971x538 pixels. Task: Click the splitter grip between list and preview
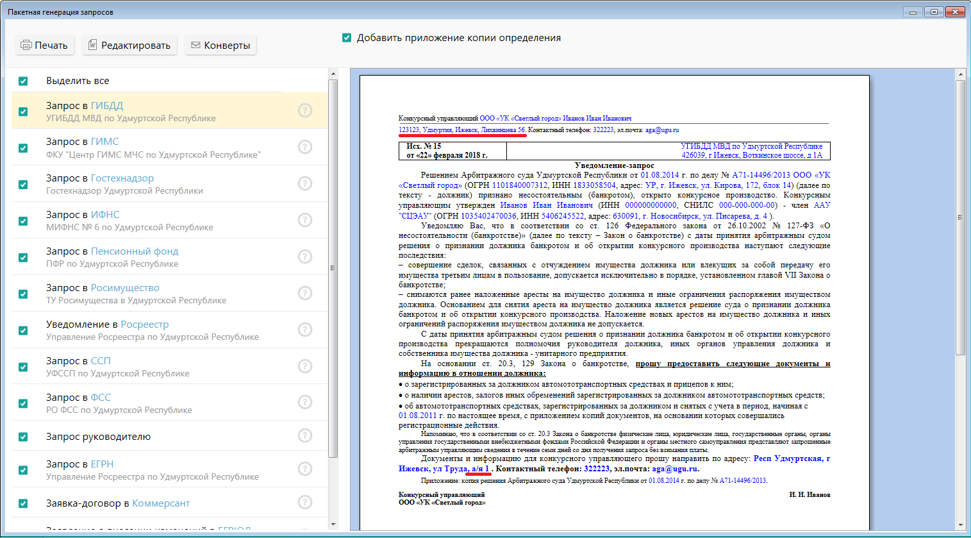click(x=333, y=268)
